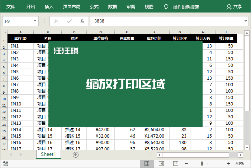Open zoom dialog via 70% label
The width and height of the screenshot is (251, 168).
[x=239, y=164]
